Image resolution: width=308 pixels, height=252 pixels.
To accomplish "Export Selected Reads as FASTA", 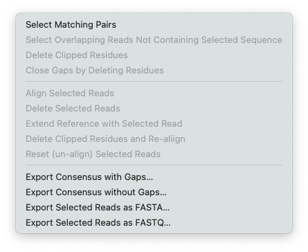I will pyautogui.click(x=154, y=208).
